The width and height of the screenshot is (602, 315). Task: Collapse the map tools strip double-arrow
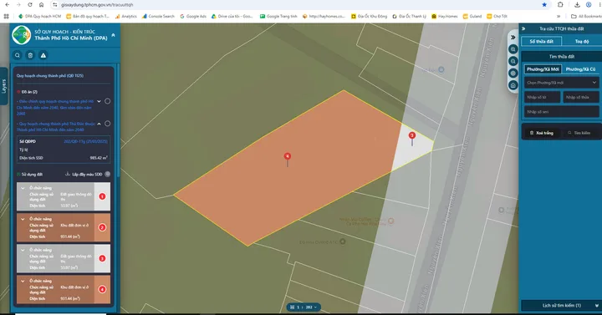[x=513, y=38]
